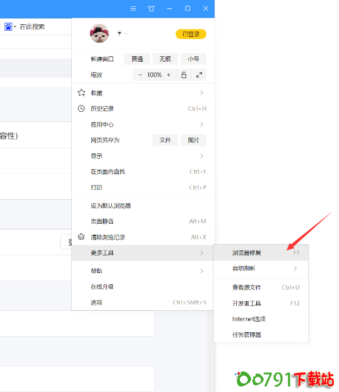
Task: Open 选项 options menu item
Action: coord(142,302)
